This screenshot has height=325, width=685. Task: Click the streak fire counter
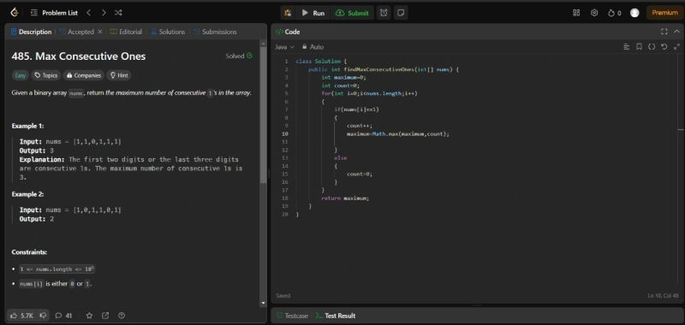click(614, 13)
